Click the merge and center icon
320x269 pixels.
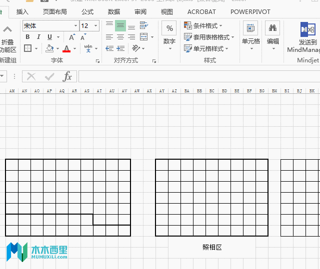pyautogui.click(x=144, y=37)
